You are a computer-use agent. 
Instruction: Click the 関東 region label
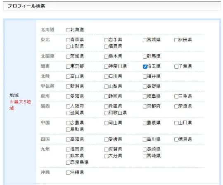coord(45,66)
